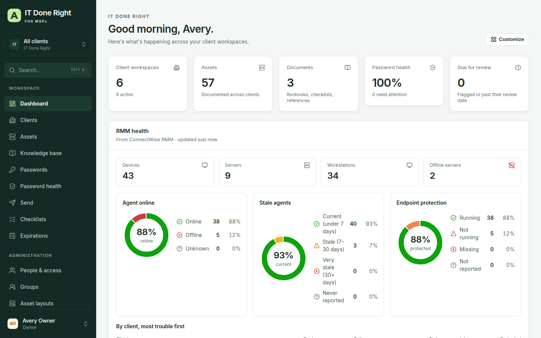Open People & access settings

48,270
